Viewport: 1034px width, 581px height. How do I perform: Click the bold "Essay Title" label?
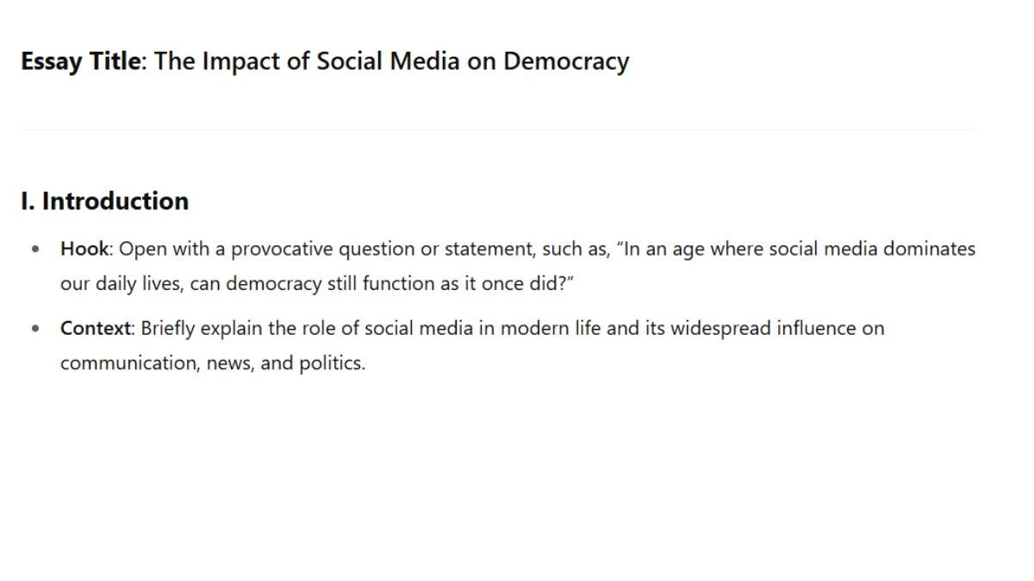point(80,62)
